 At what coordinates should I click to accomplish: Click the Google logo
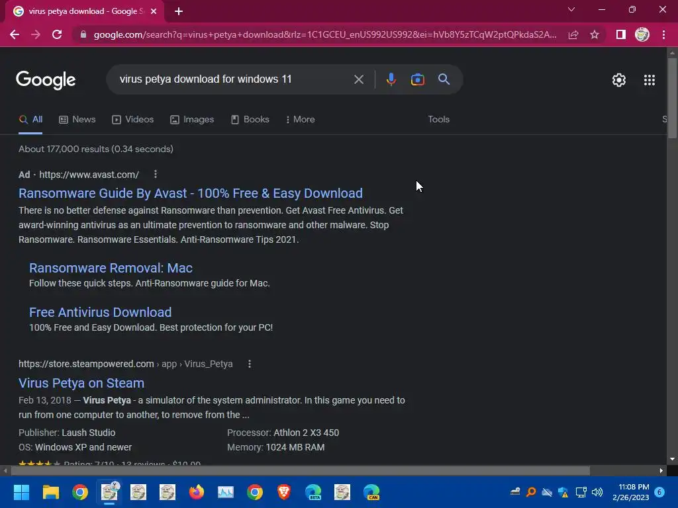click(x=46, y=80)
